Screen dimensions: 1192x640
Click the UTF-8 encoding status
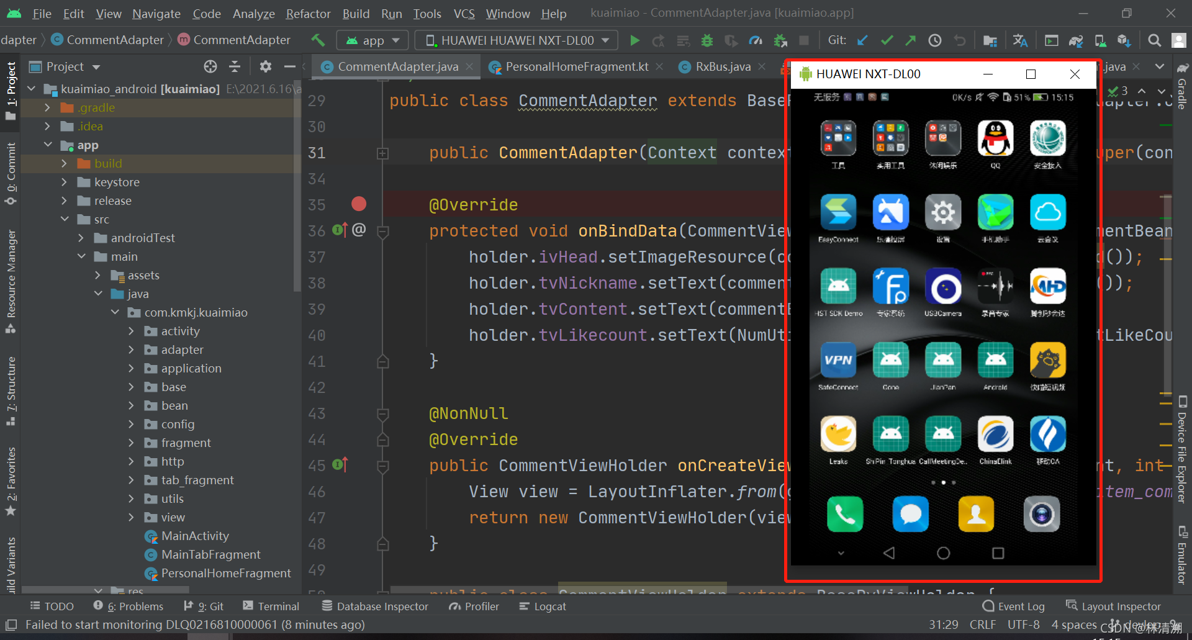pos(1023,624)
